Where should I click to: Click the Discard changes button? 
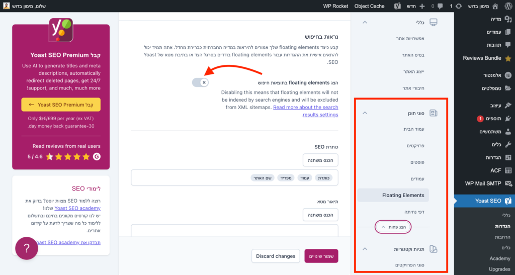tap(276, 256)
